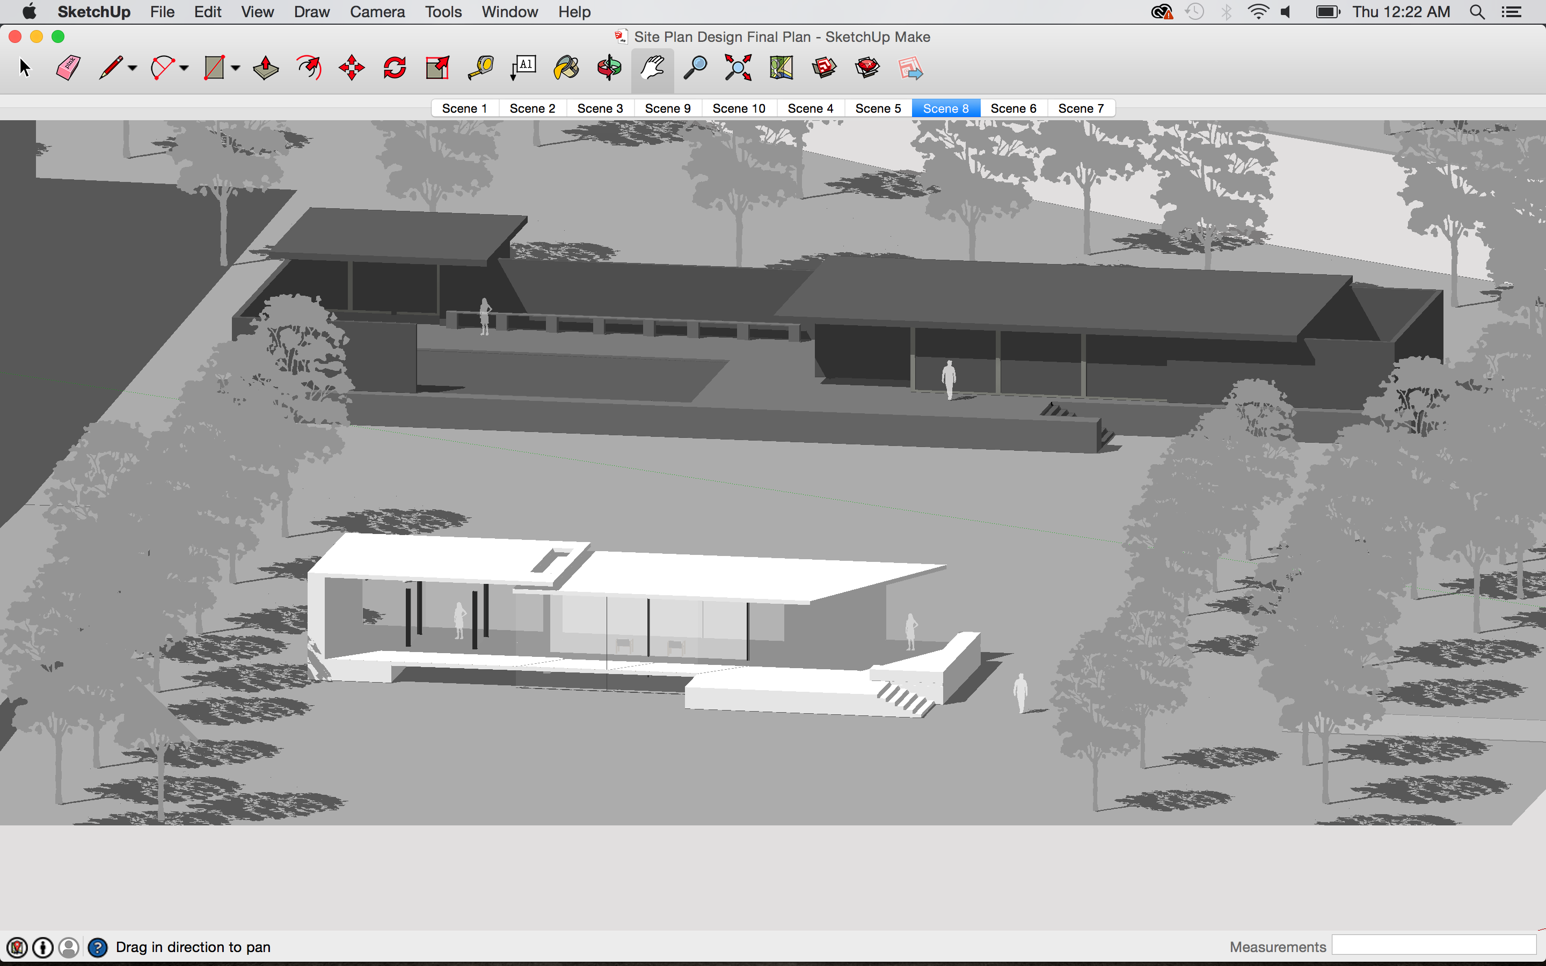Open the Add Location map tool
Screen dimensions: 1546x966
click(781, 68)
